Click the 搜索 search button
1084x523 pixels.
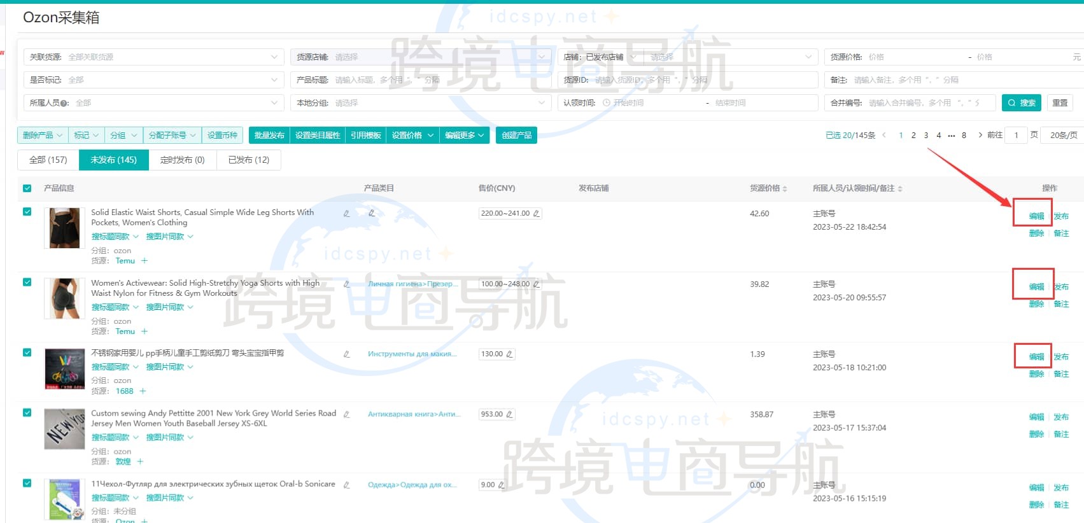[1022, 103]
